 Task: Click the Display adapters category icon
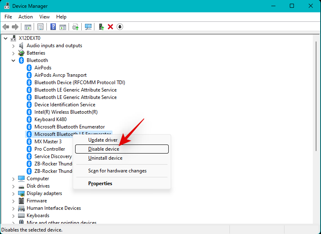[x=21, y=193]
